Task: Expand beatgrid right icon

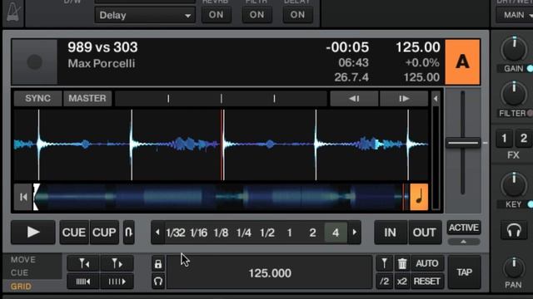Action: point(117,282)
